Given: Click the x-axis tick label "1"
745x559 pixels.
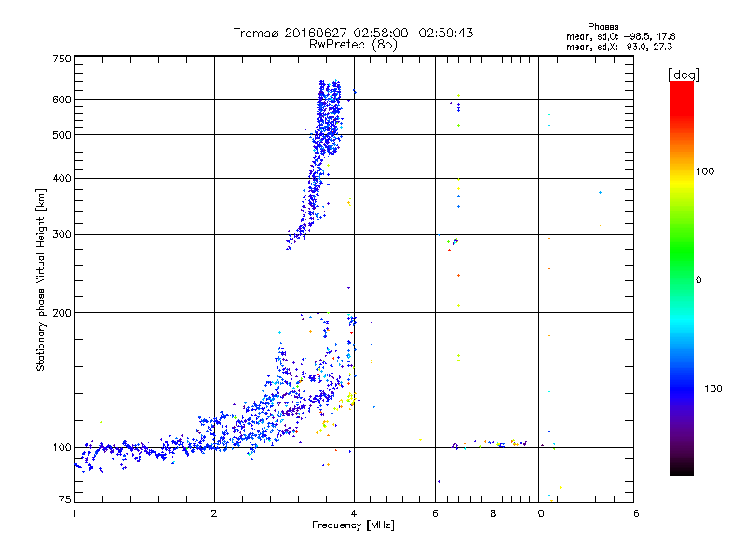Looking at the screenshot, I should (x=74, y=513).
